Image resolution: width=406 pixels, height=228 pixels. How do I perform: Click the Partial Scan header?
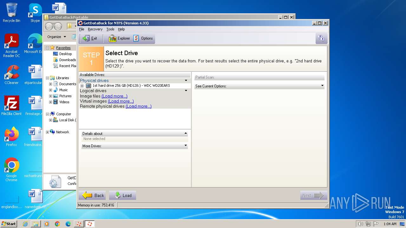(x=259, y=77)
